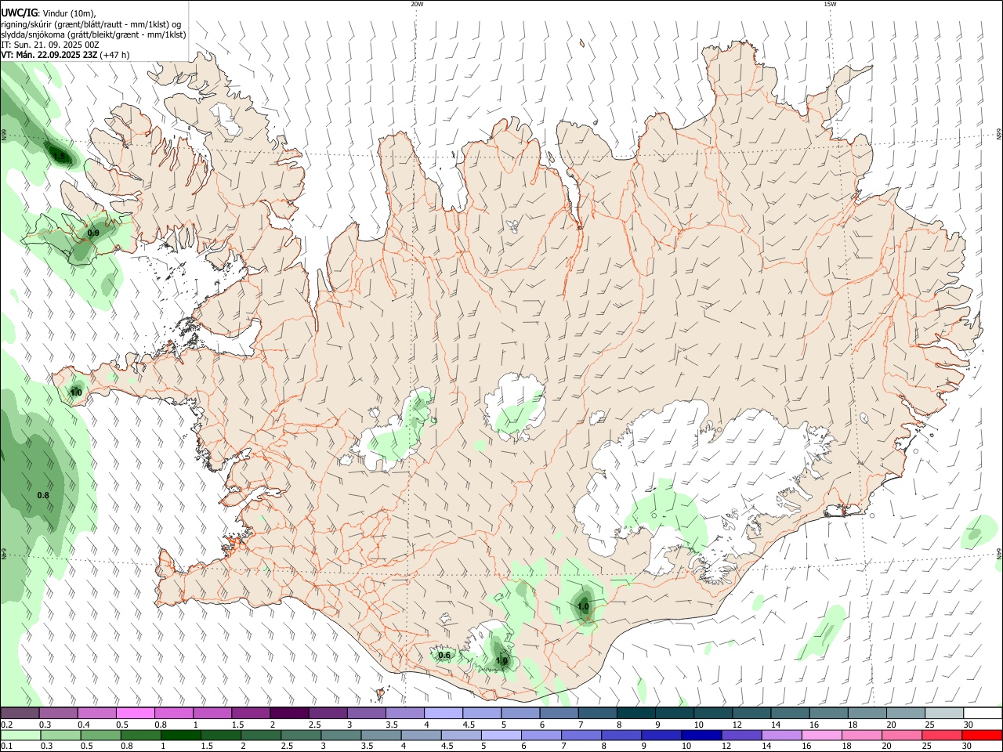Select upper legend 3 violet swatch

(367, 713)
